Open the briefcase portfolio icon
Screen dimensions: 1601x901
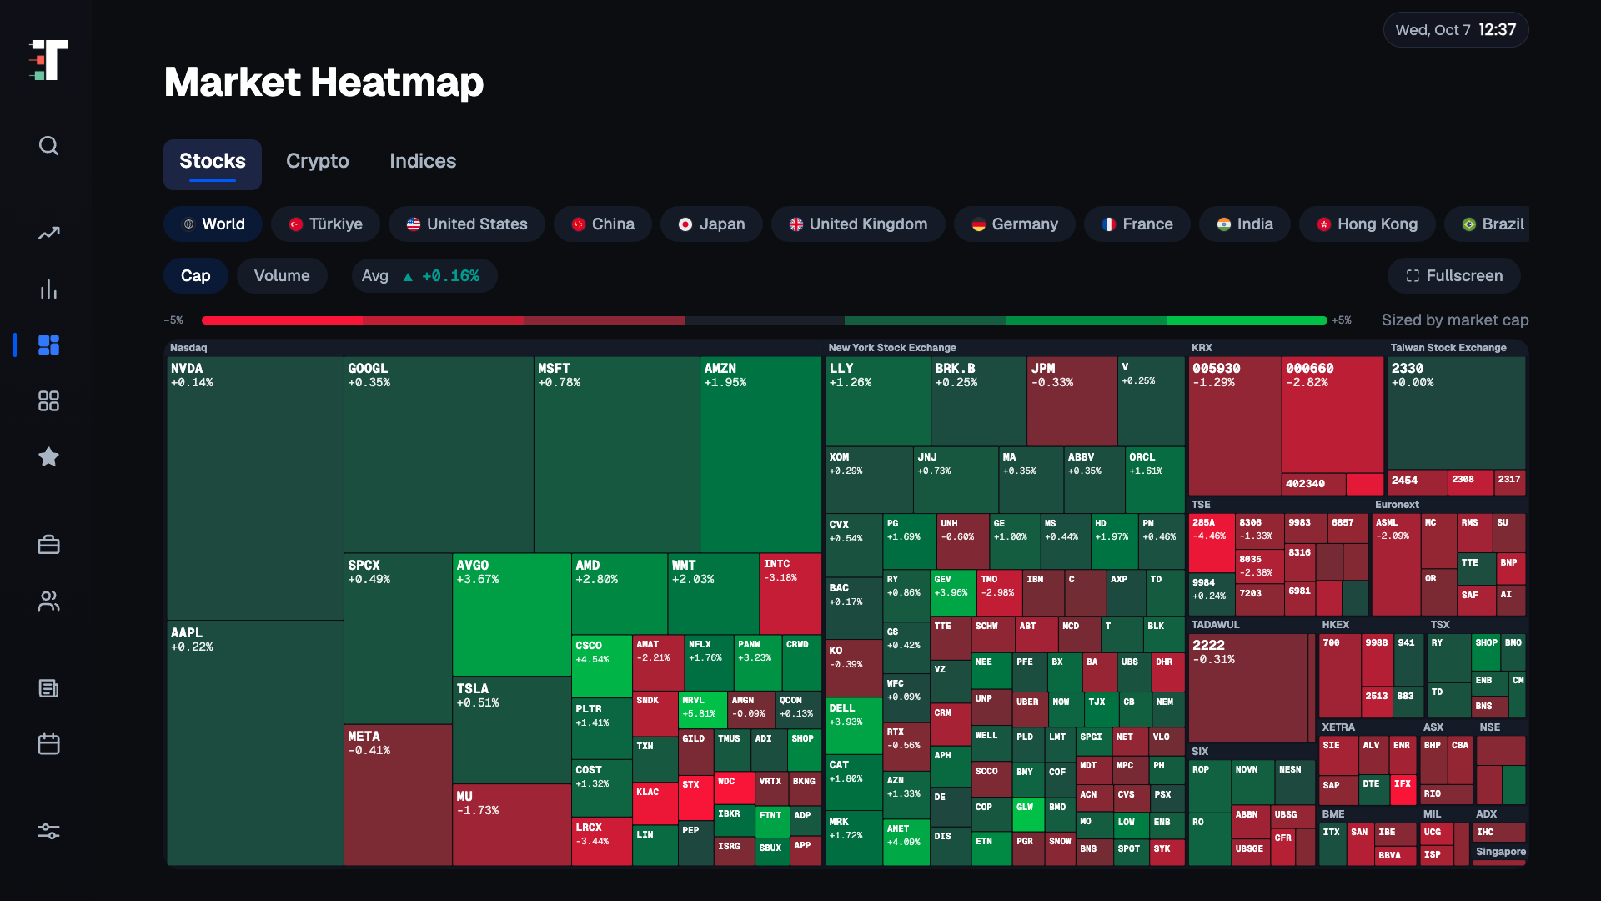48,545
